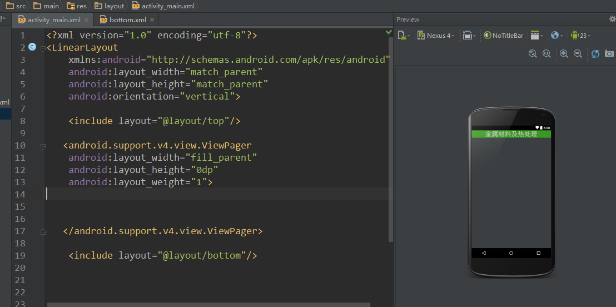
Task: Open Nexus 4 device selector
Action: click(x=436, y=36)
